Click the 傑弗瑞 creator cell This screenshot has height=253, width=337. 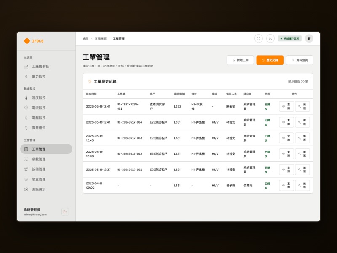(x=248, y=186)
